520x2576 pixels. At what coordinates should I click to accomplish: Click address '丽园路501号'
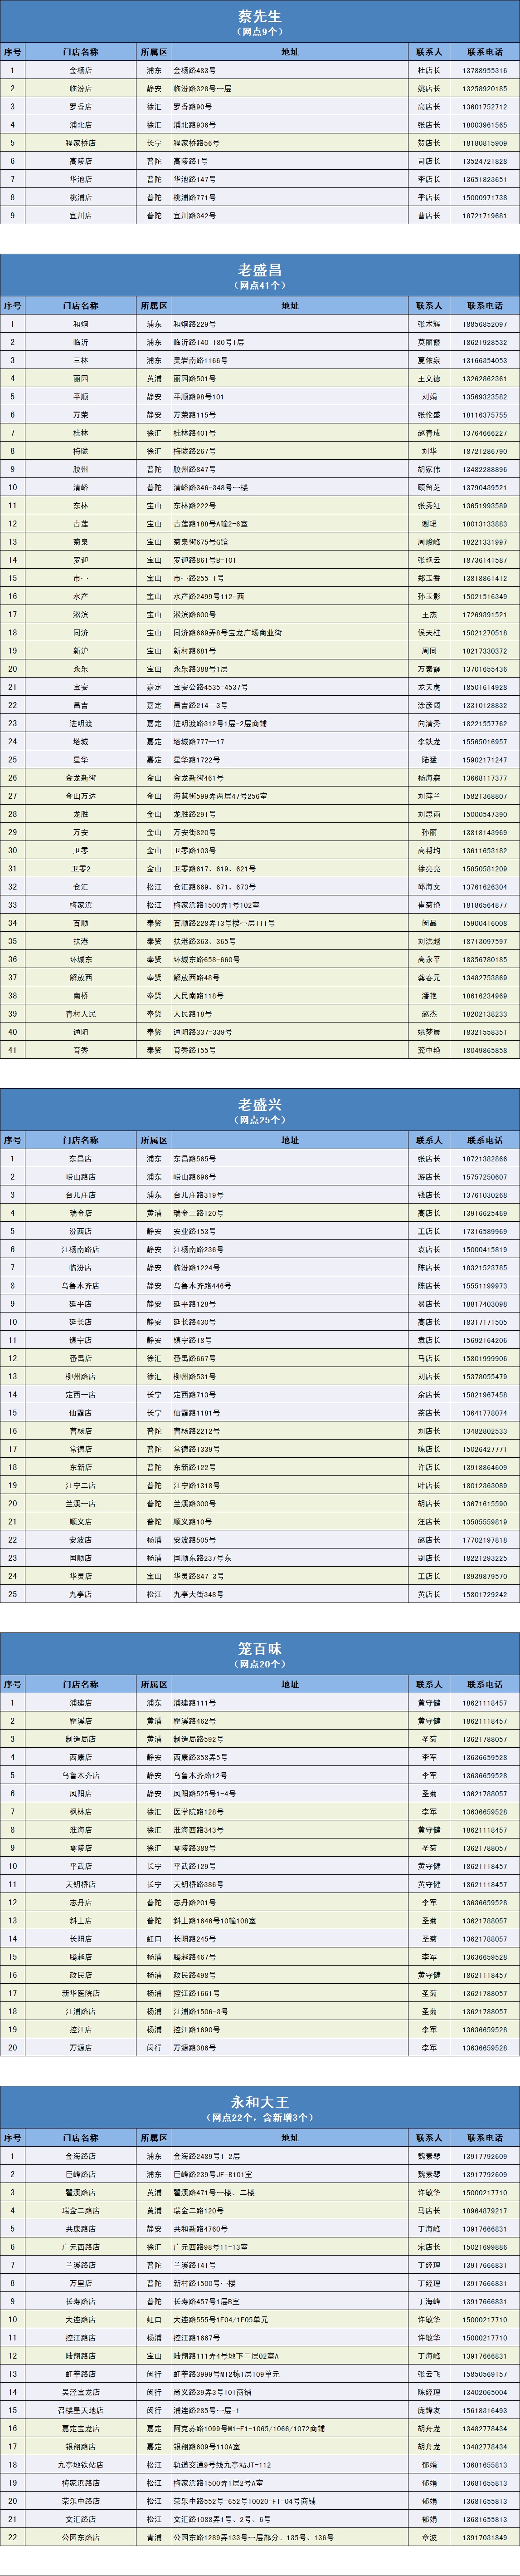[x=194, y=379]
